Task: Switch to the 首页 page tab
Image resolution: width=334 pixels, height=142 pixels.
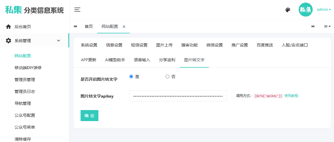Action: click(x=89, y=26)
